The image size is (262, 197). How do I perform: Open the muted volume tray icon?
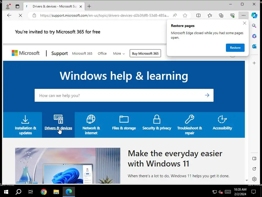221,192
